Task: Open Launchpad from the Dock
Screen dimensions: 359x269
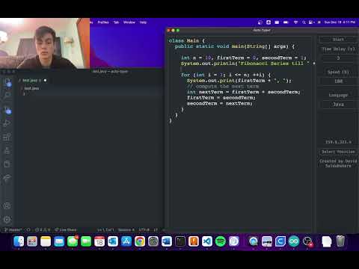Action: (32, 241)
